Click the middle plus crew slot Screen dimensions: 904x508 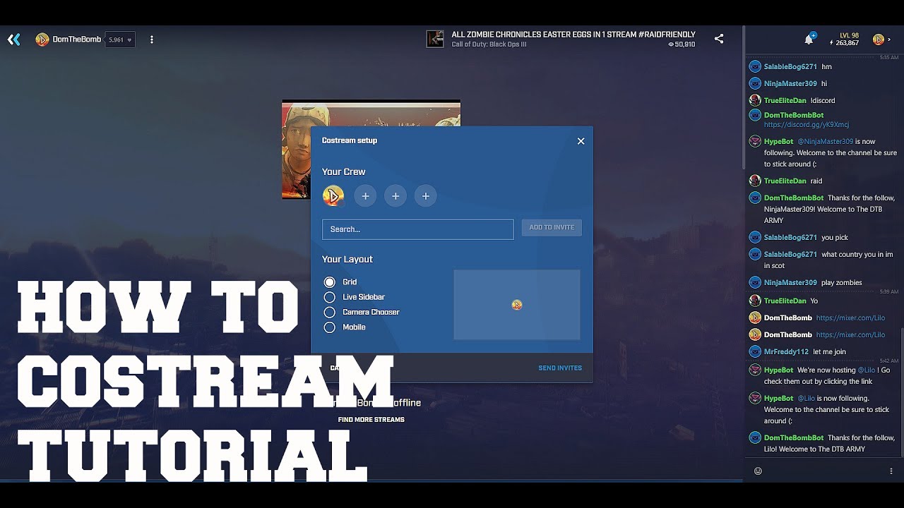pos(395,196)
